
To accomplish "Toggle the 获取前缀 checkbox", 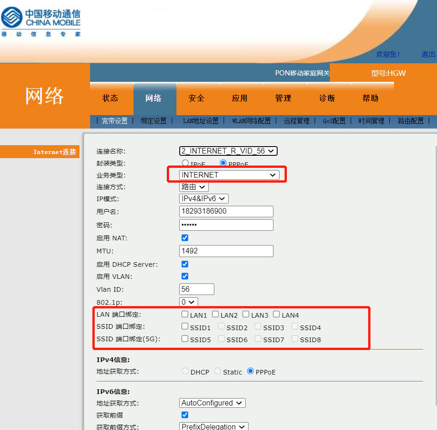I will pyautogui.click(x=185, y=415).
